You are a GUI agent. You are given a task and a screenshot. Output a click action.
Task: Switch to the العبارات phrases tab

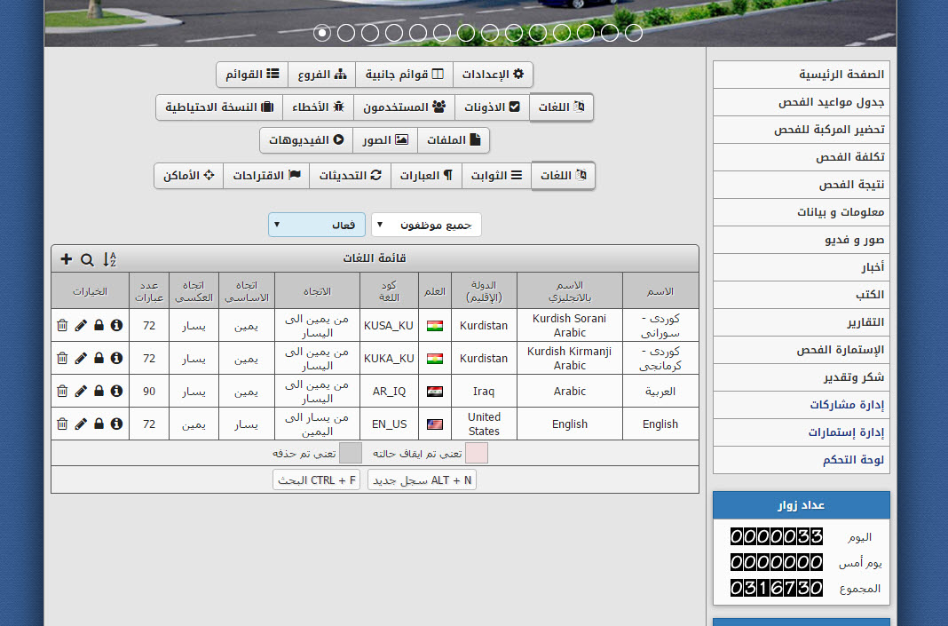click(x=426, y=176)
